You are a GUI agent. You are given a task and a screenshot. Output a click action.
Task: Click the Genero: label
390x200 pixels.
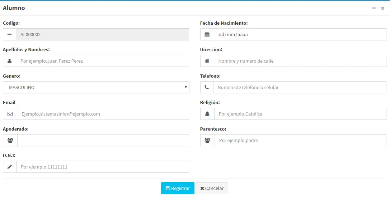tap(12, 76)
